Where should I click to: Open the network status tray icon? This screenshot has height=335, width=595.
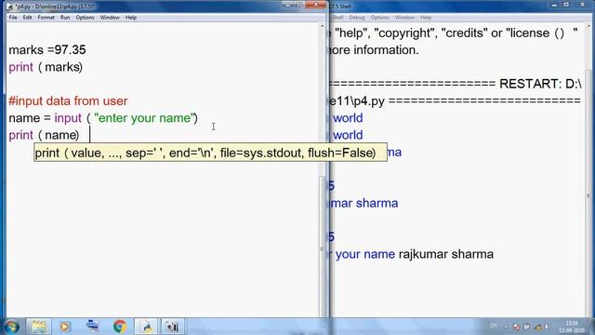pos(537,327)
